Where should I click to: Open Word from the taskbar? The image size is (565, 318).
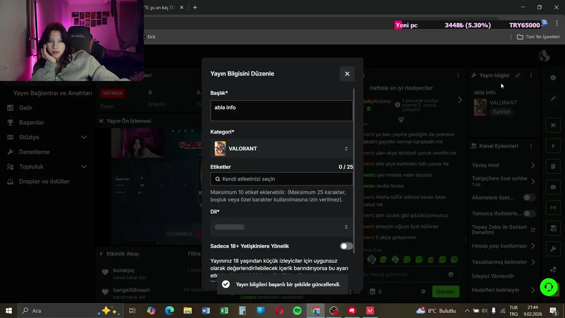206,310
